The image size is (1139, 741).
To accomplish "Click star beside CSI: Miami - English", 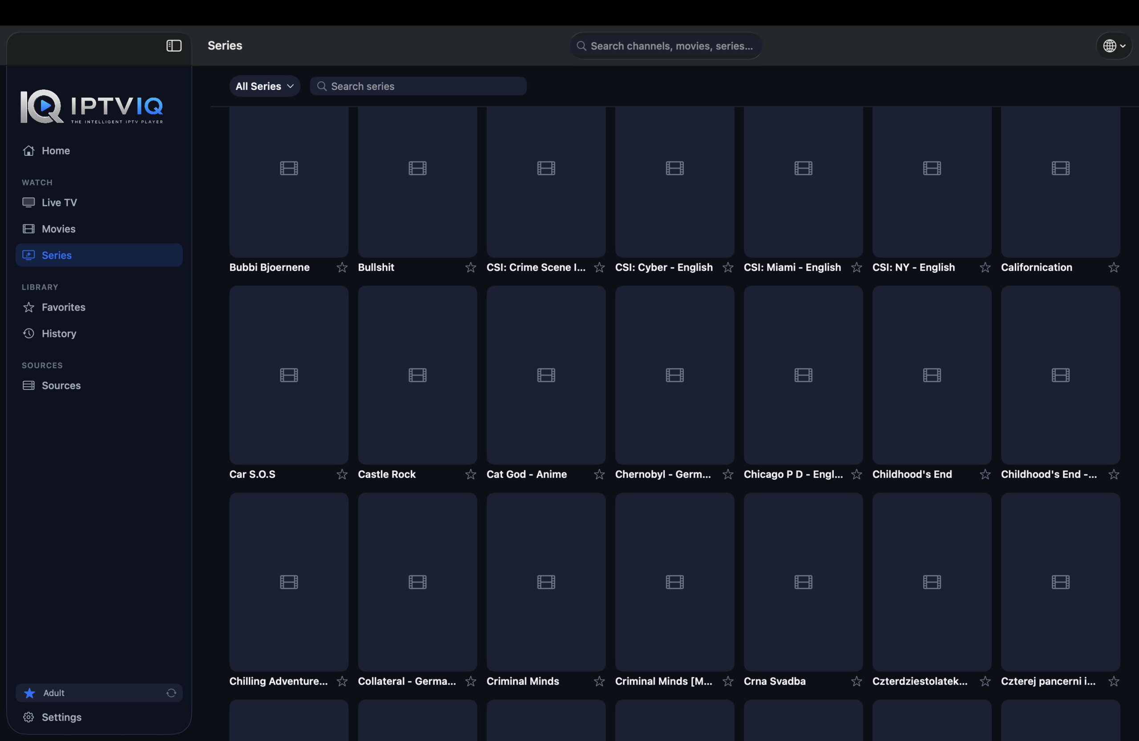I will [x=856, y=267].
